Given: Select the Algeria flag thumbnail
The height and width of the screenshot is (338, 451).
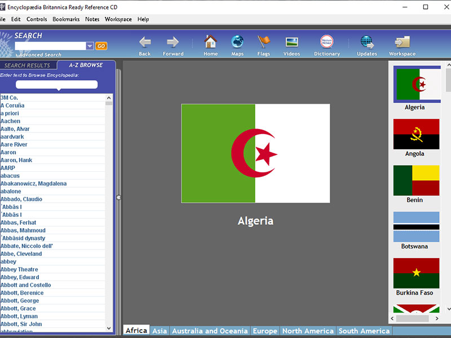Looking at the screenshot, I should click(x=417, y=84).
